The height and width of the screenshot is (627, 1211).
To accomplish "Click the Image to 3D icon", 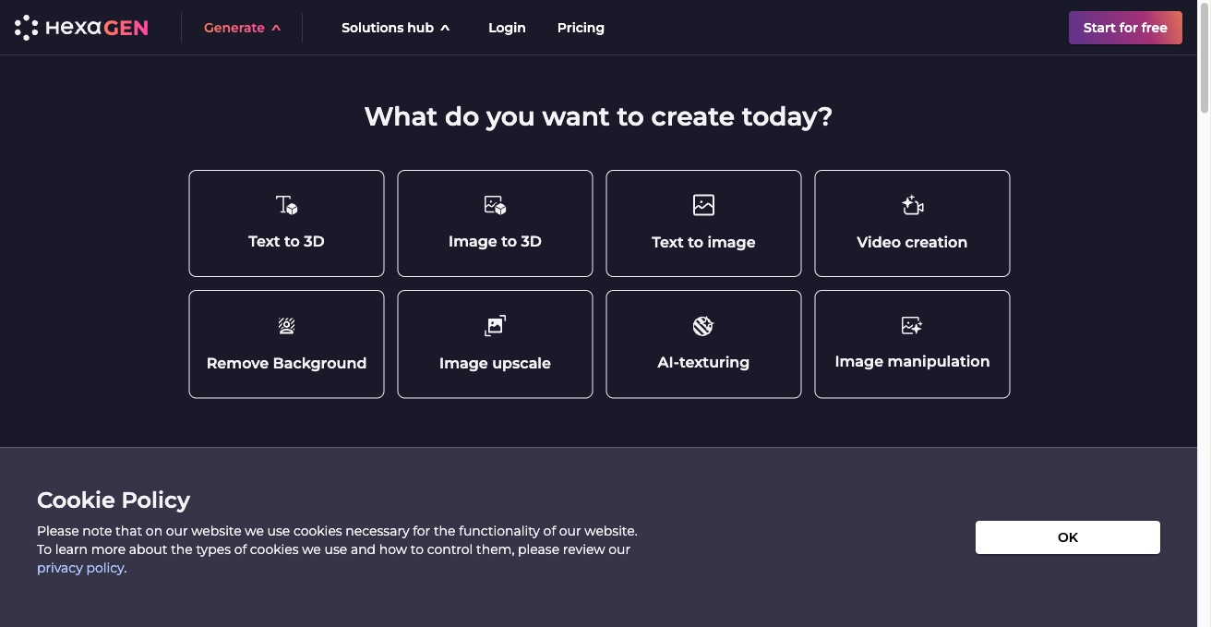I will pyautogui.click(x=495, y=205).
